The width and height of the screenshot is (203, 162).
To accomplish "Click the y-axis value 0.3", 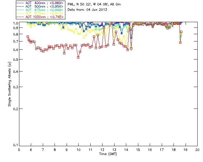I will pos(16,87).
